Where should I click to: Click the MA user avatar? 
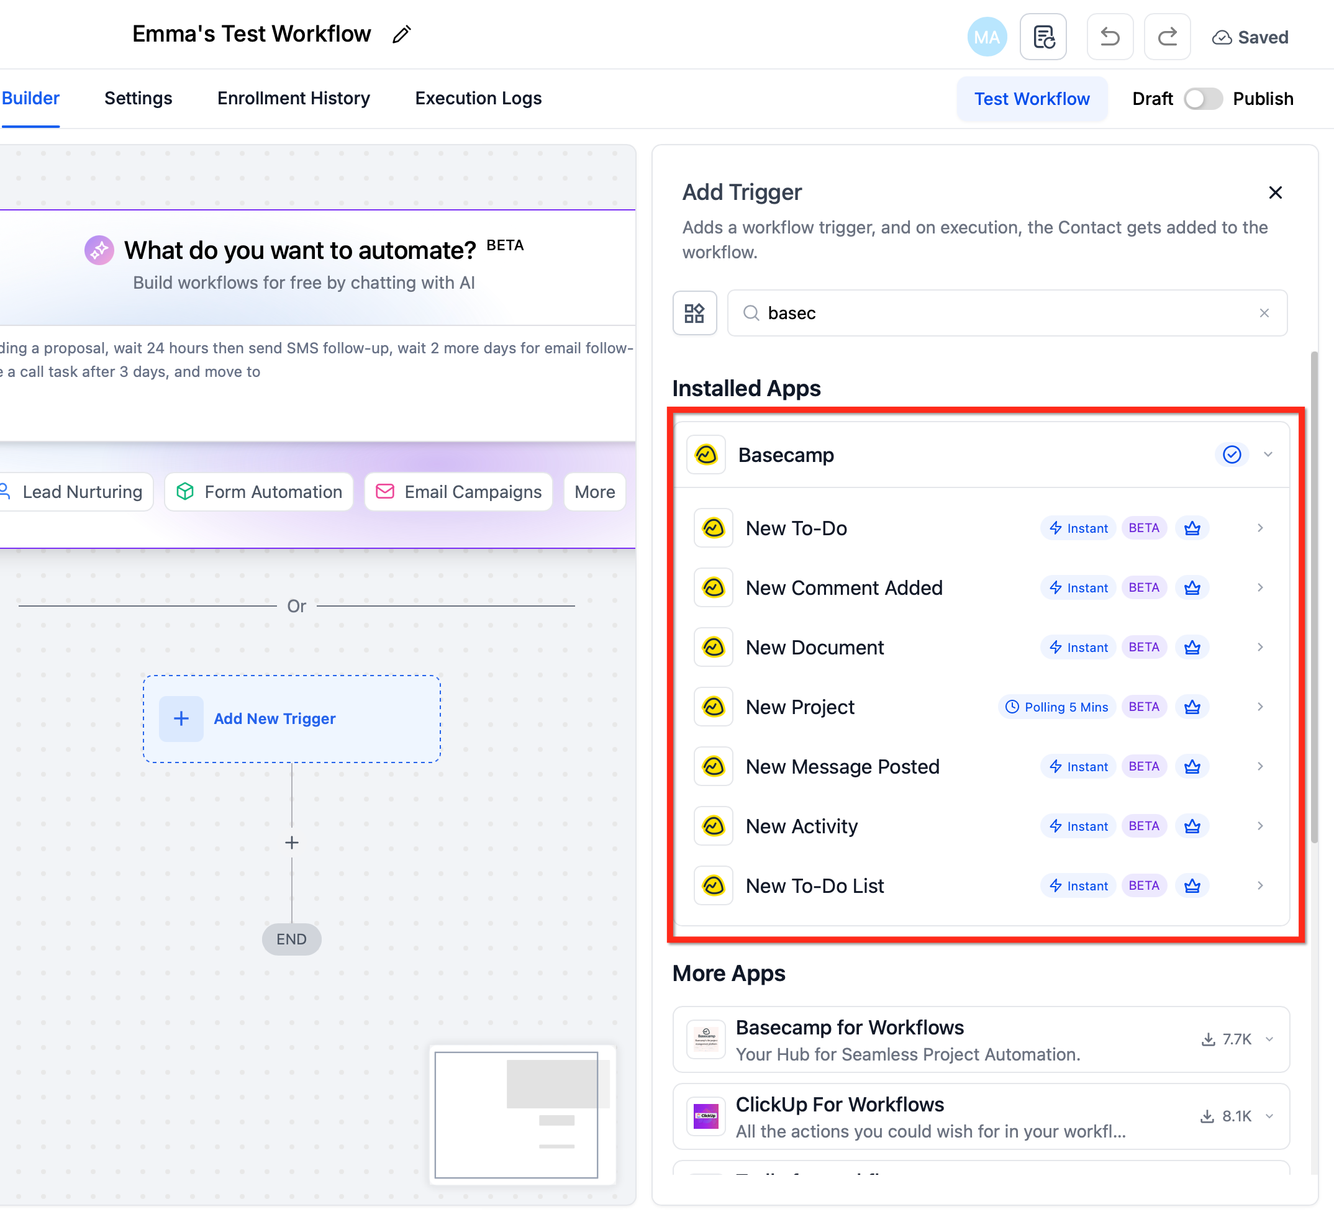(x=987, y=37)
